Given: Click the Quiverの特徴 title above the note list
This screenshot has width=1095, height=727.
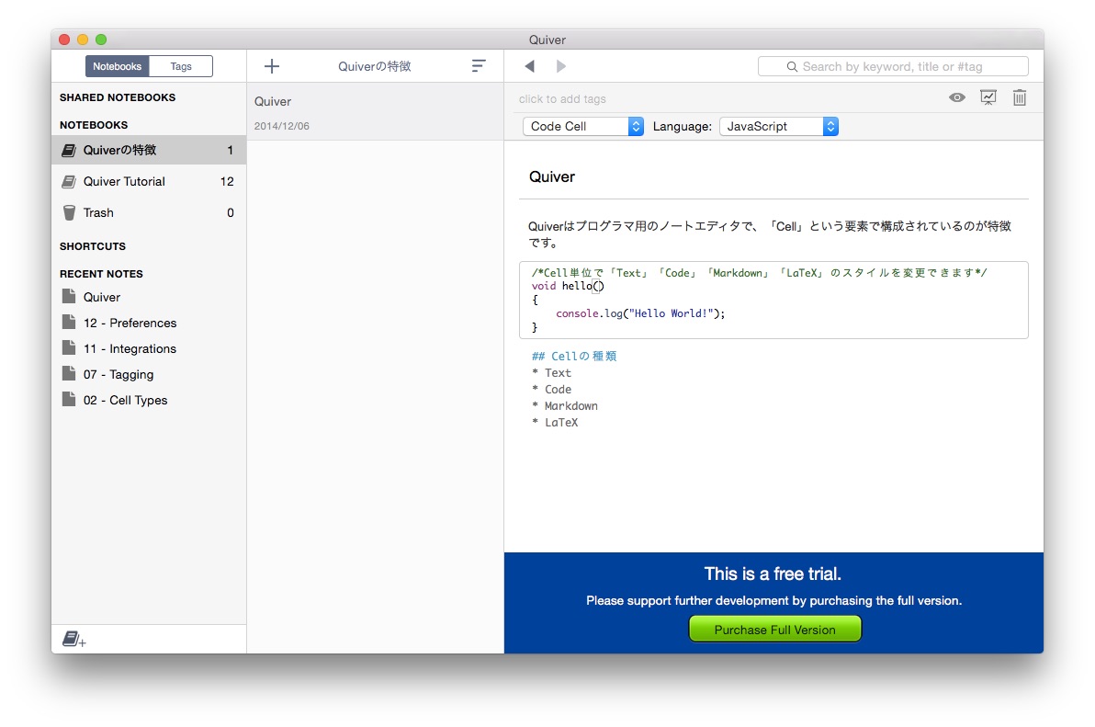Looking at the screenshot, I should pos(374,66).
